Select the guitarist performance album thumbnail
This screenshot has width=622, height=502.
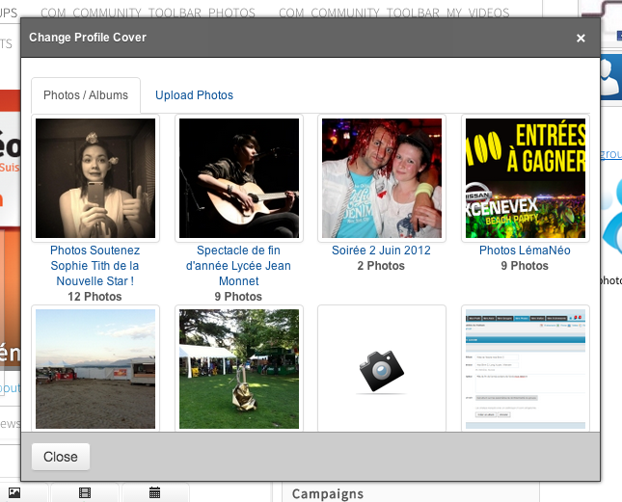[237, 178]
